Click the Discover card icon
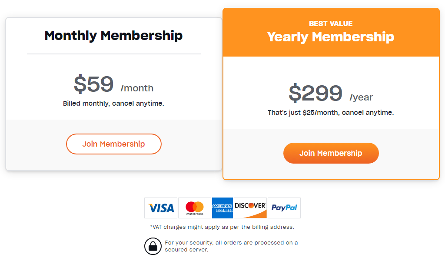 [x=250, y=208]
